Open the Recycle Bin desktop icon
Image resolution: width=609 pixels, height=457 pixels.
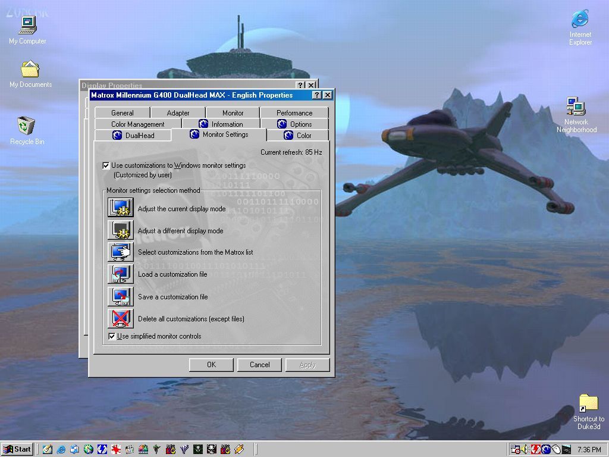(x=27, y=126)
